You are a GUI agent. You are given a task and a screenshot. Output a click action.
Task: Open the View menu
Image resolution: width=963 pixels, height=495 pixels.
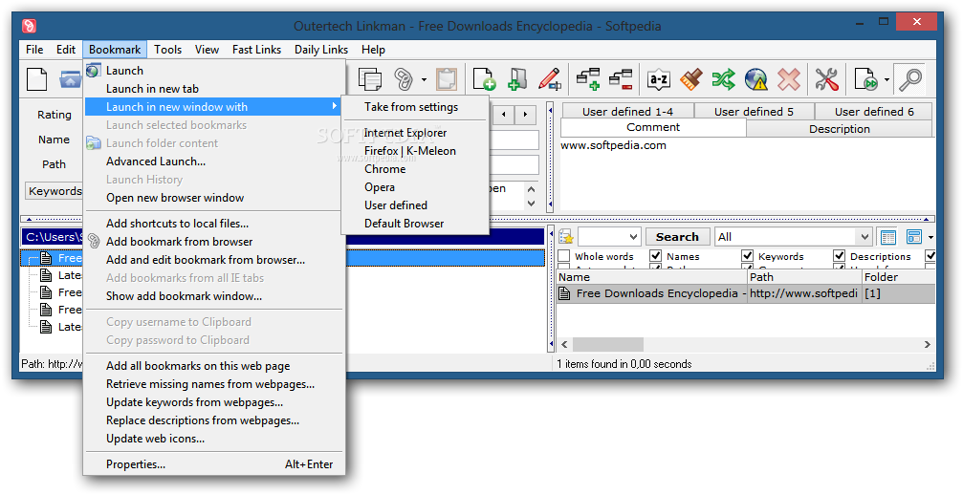pyautogui.click(x=207, y=50)
